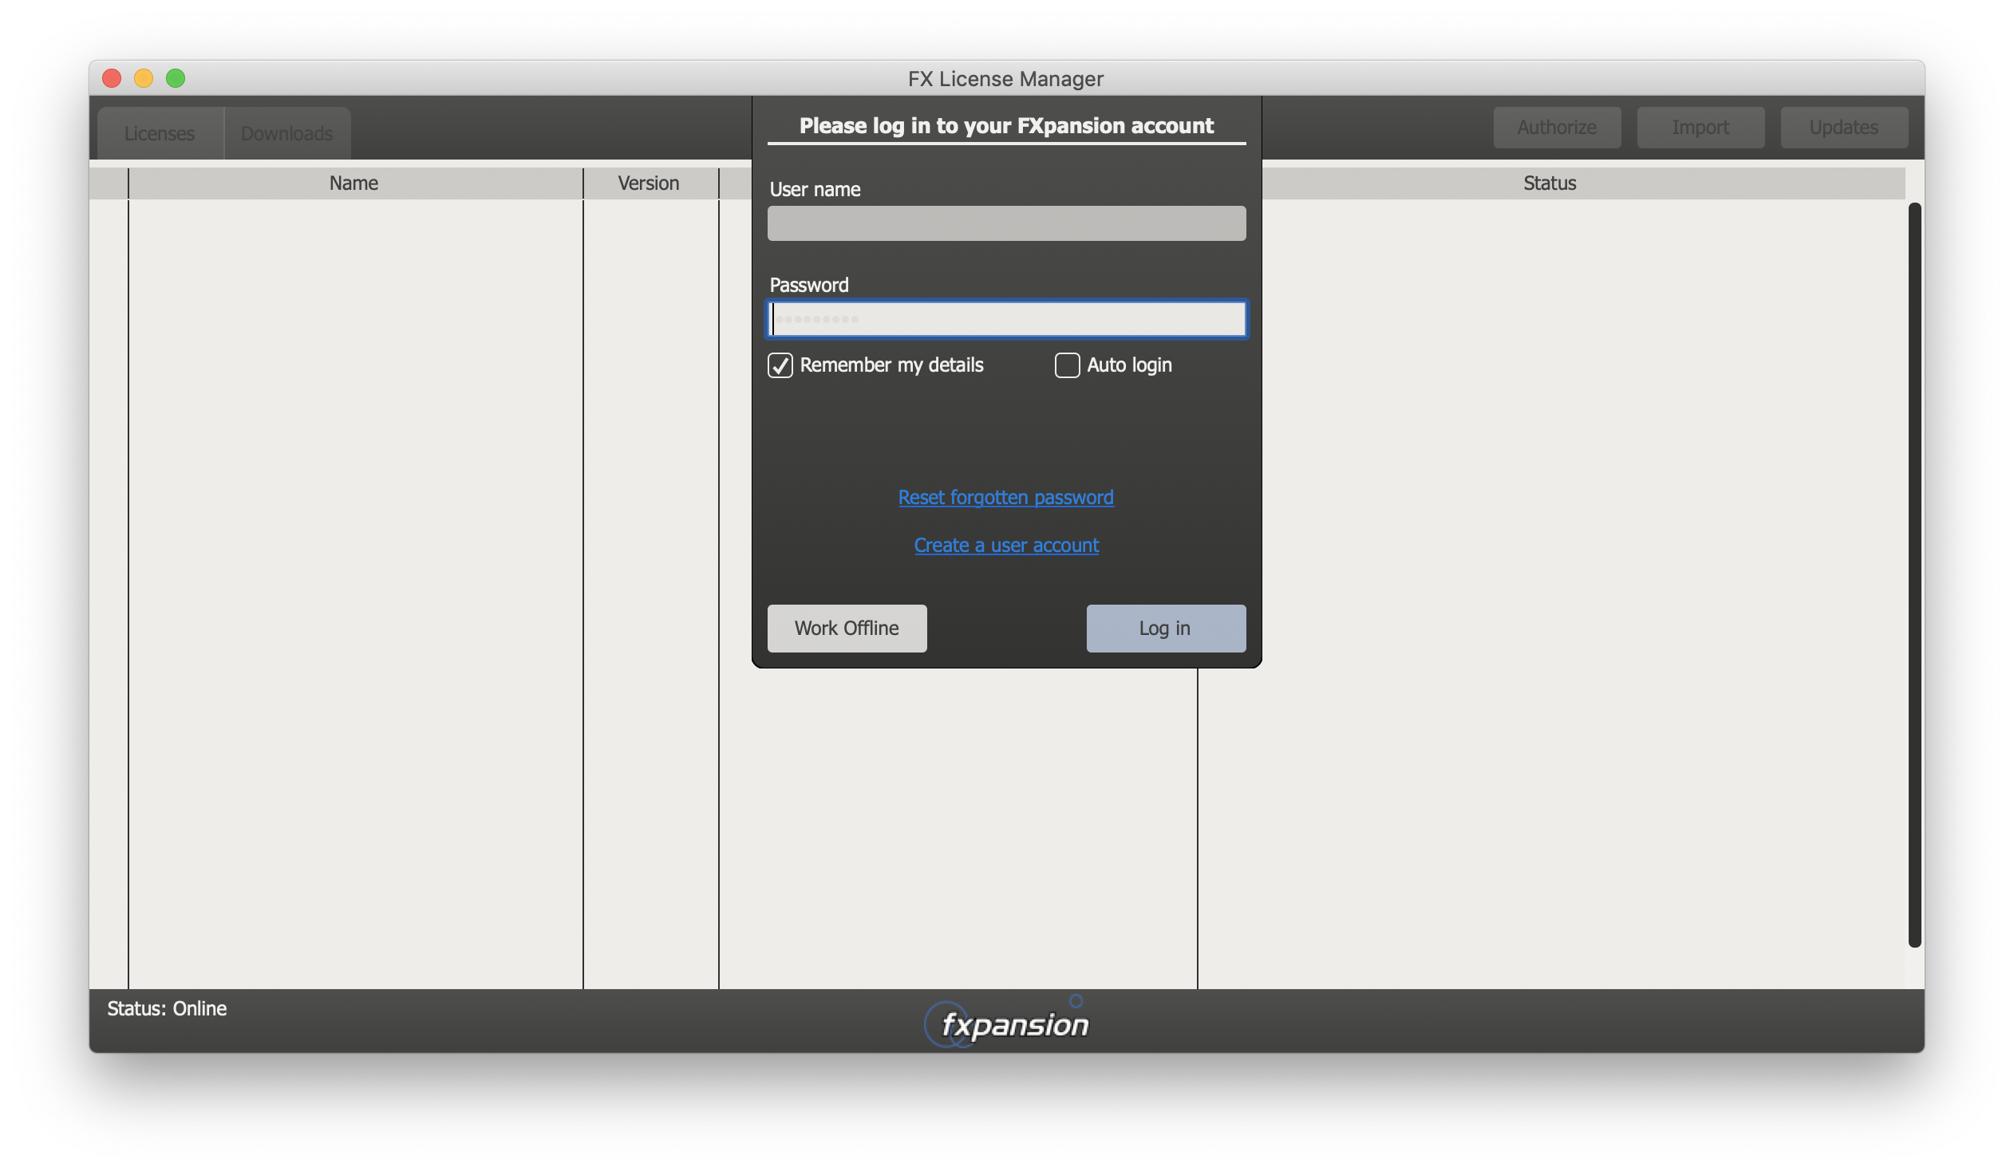This screenshot has height=1171, width=2014.
Task: Follow Create a user account link
Action: point(1005,545)
